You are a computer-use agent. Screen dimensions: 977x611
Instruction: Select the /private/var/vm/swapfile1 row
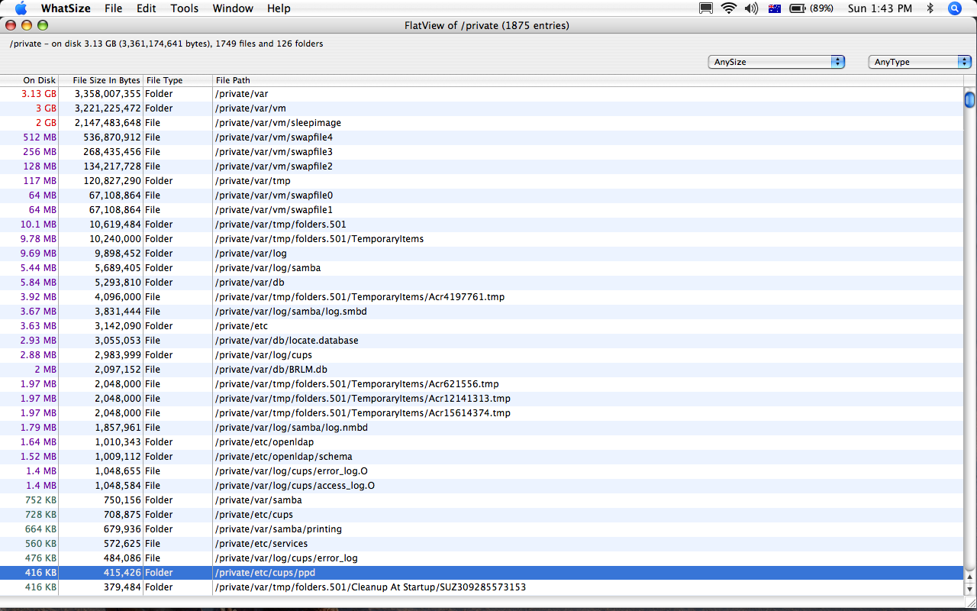click(x=482, y=210)
